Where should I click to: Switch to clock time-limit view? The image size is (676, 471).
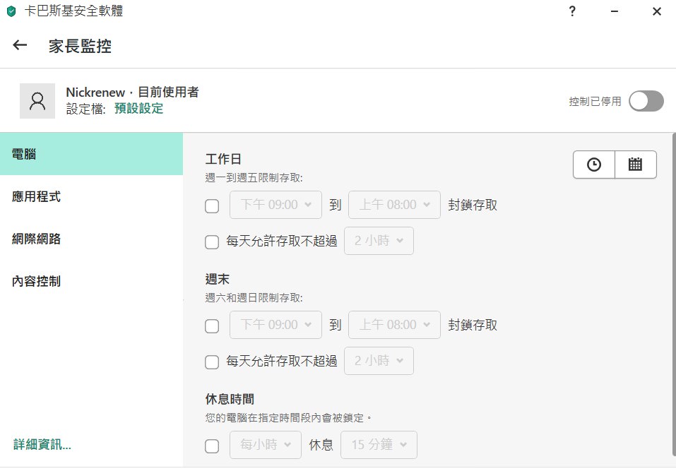[x=593, y=165]
